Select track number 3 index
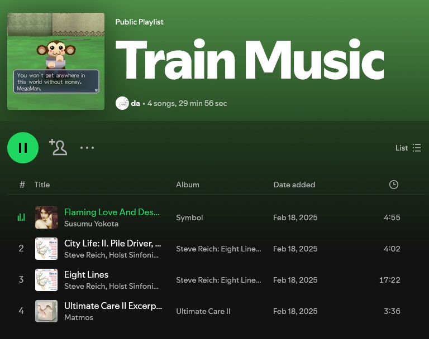Viewport: 429px width, 339px height. tap(21, 279)
